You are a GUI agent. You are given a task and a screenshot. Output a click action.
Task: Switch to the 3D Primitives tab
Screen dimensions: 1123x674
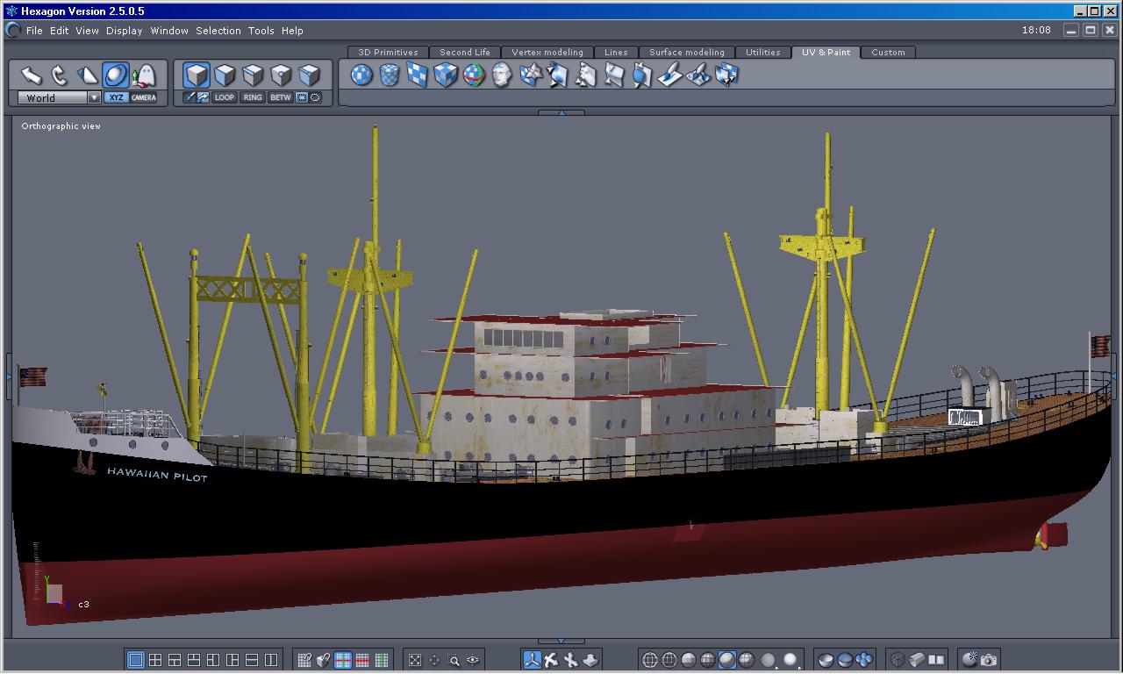click(388, 53)
